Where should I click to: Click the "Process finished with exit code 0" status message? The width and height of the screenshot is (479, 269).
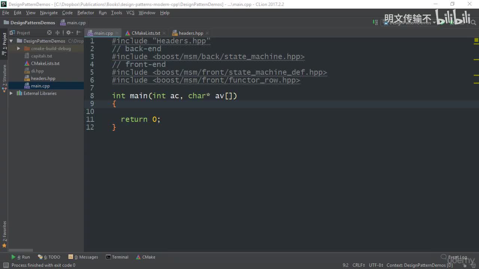(x=43, y=265)
